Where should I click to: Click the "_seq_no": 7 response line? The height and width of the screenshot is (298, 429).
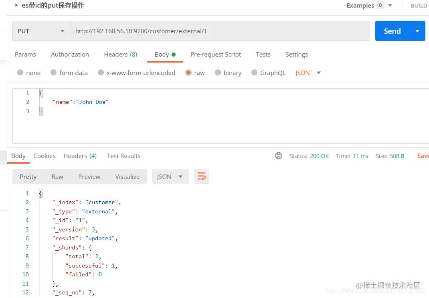click(x=73, y=292)
